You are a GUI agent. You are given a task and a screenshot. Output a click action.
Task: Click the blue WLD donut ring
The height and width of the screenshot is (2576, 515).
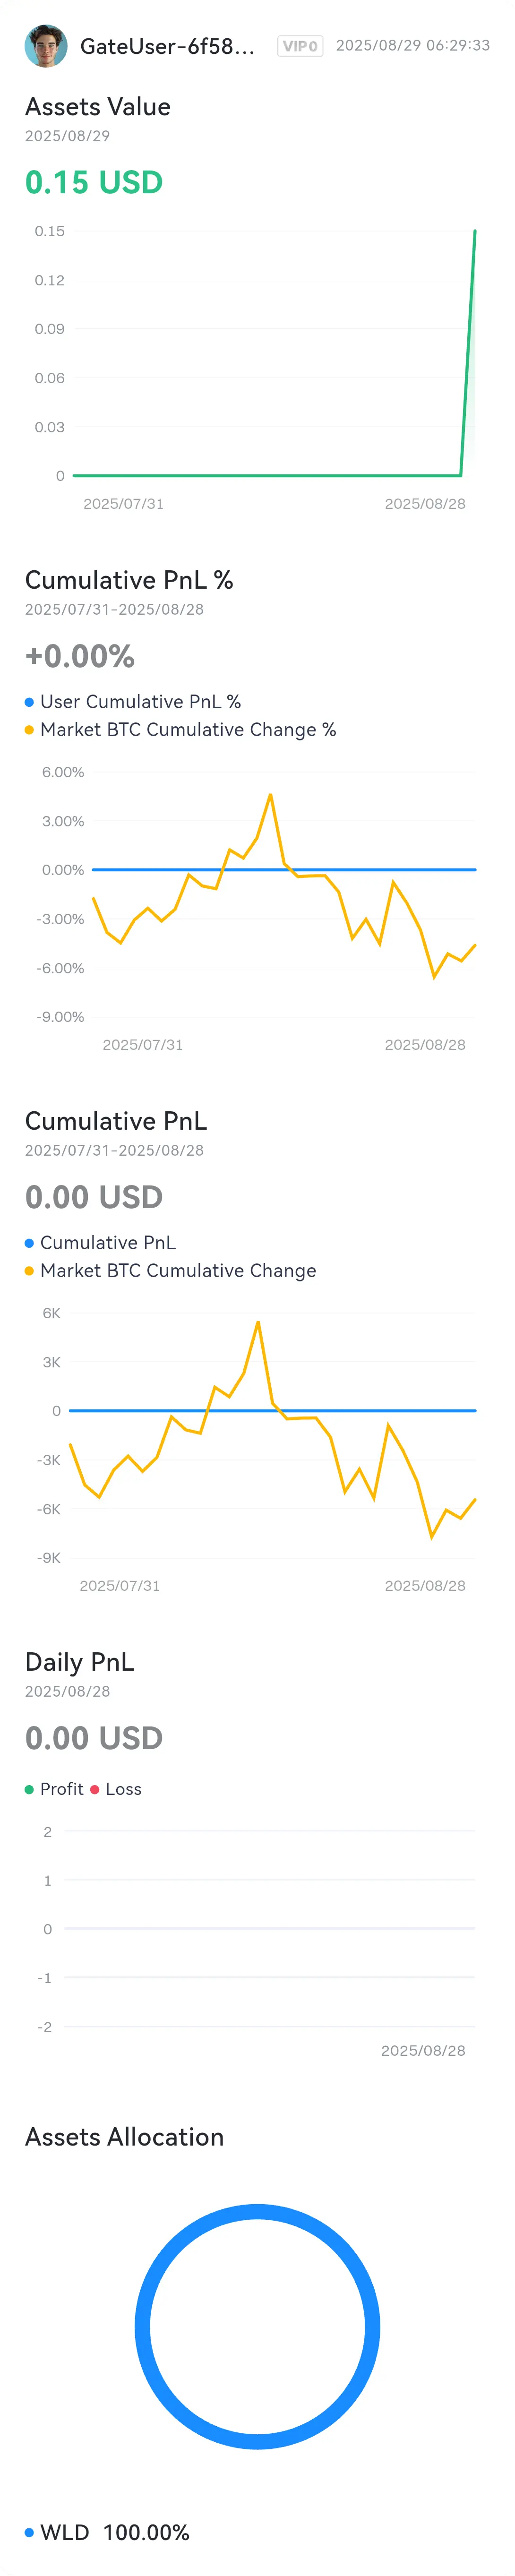tap(258, 2213)
